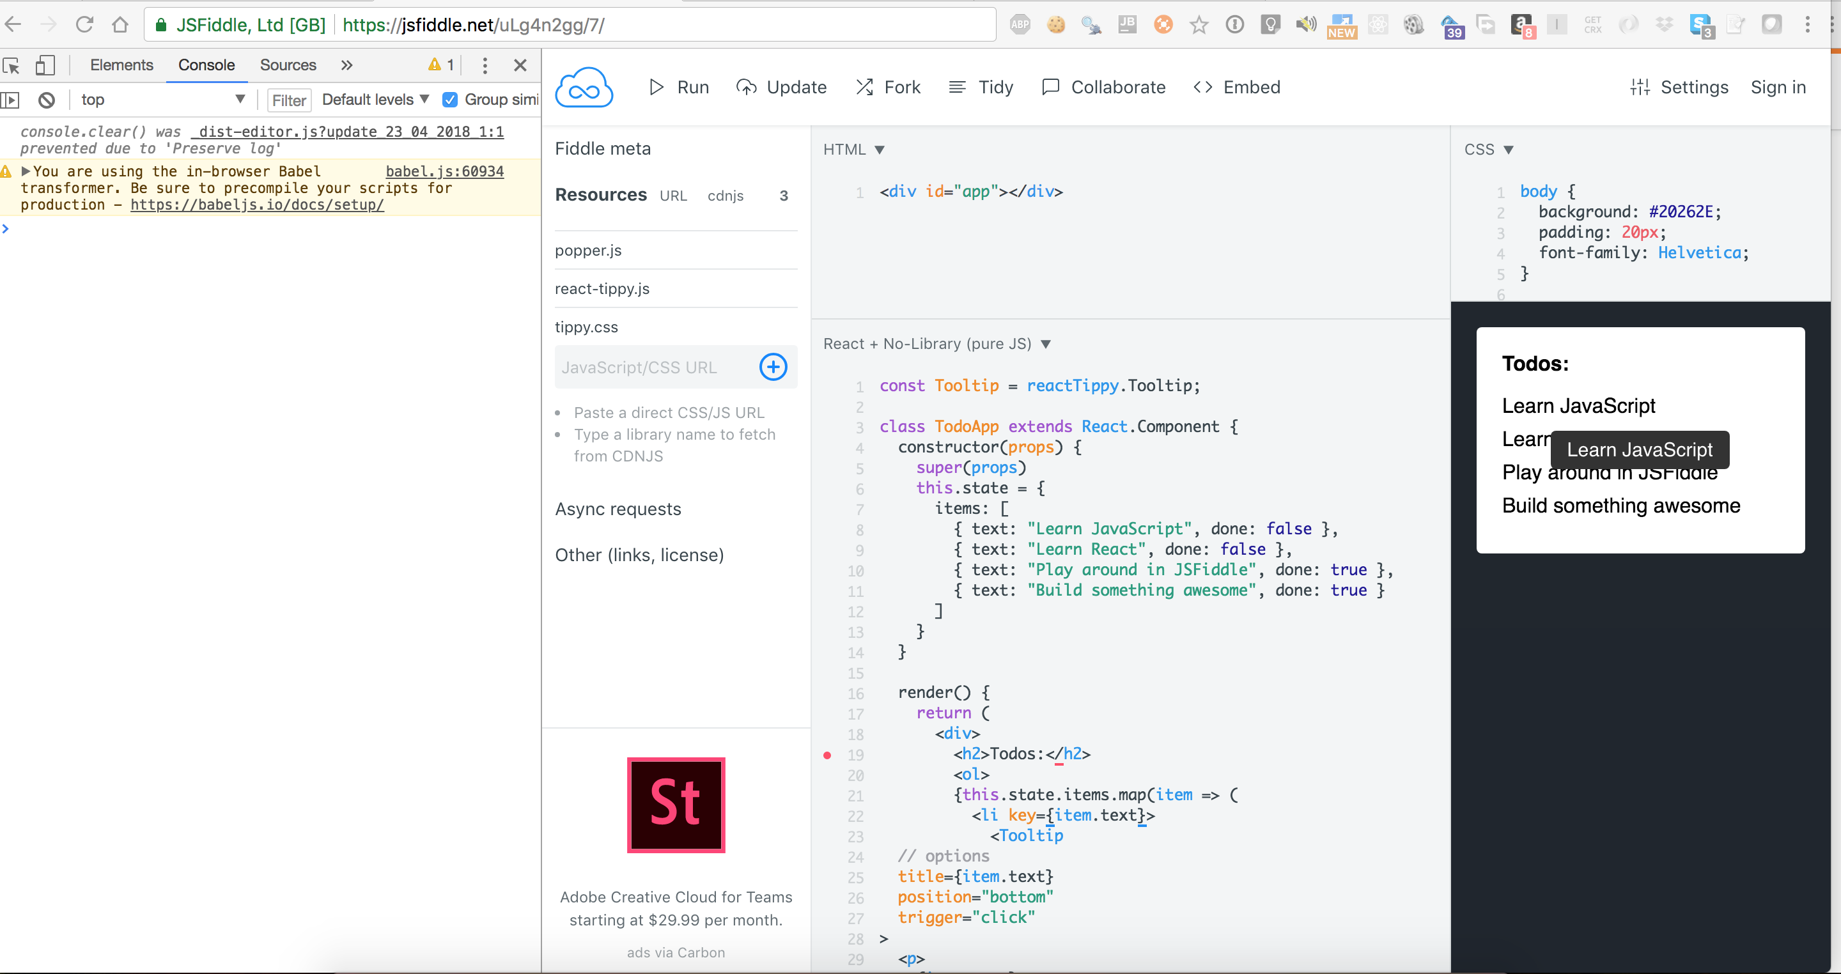Click the inspect element picker icon
Image resolution: width=1841 pixels, height=974 pixels.
[x=12, y=66]
